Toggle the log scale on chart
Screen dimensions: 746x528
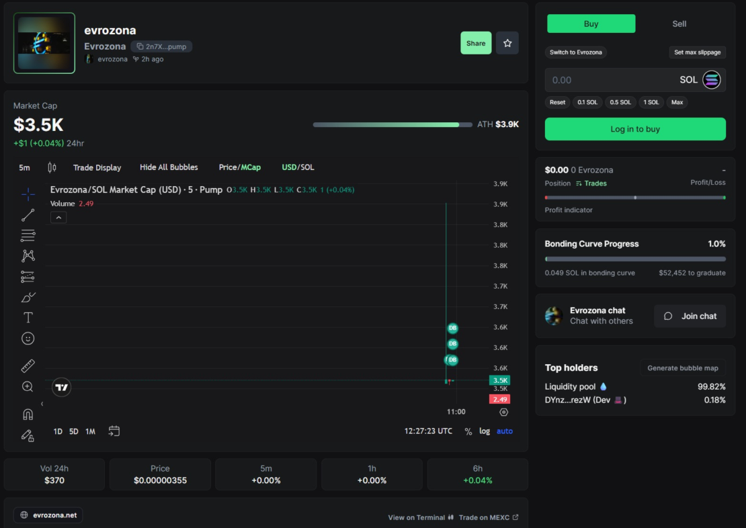485,431
